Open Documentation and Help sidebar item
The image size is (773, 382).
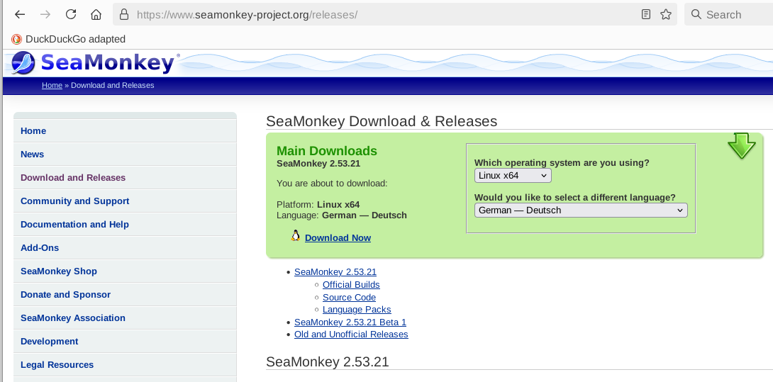tap(125, 224)
